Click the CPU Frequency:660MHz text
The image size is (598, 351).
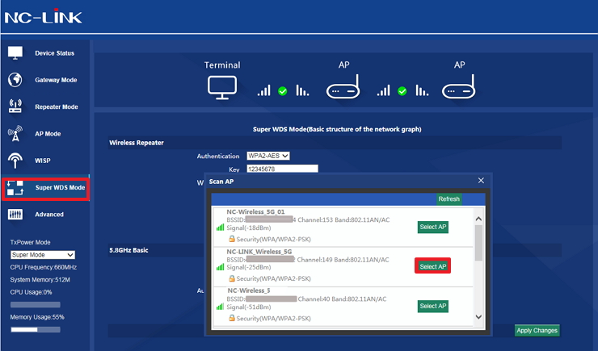pos(44,267)
